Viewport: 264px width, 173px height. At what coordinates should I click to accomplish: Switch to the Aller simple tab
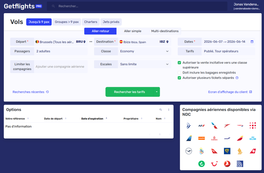pyautogui.click(x=133, y=31)
